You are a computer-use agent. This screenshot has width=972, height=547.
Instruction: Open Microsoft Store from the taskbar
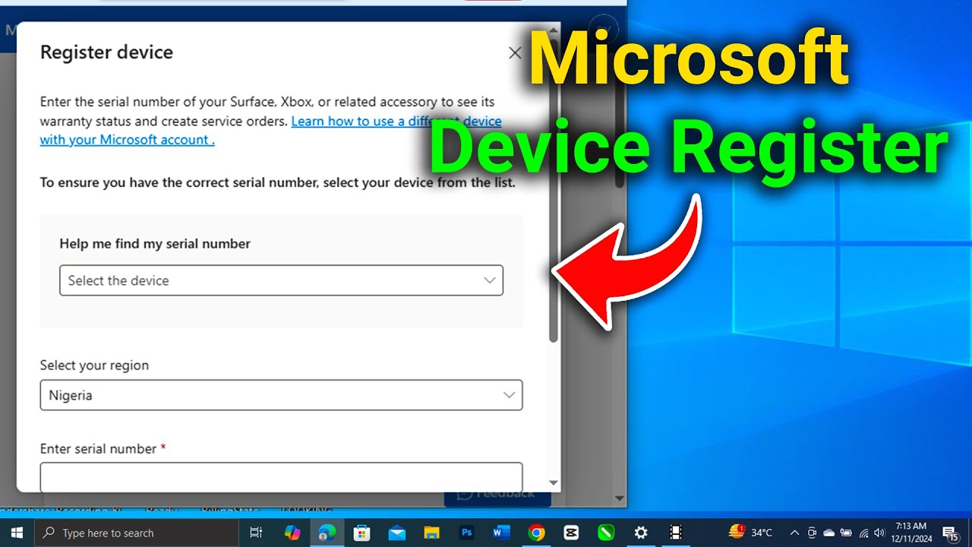tap(362, 533)
